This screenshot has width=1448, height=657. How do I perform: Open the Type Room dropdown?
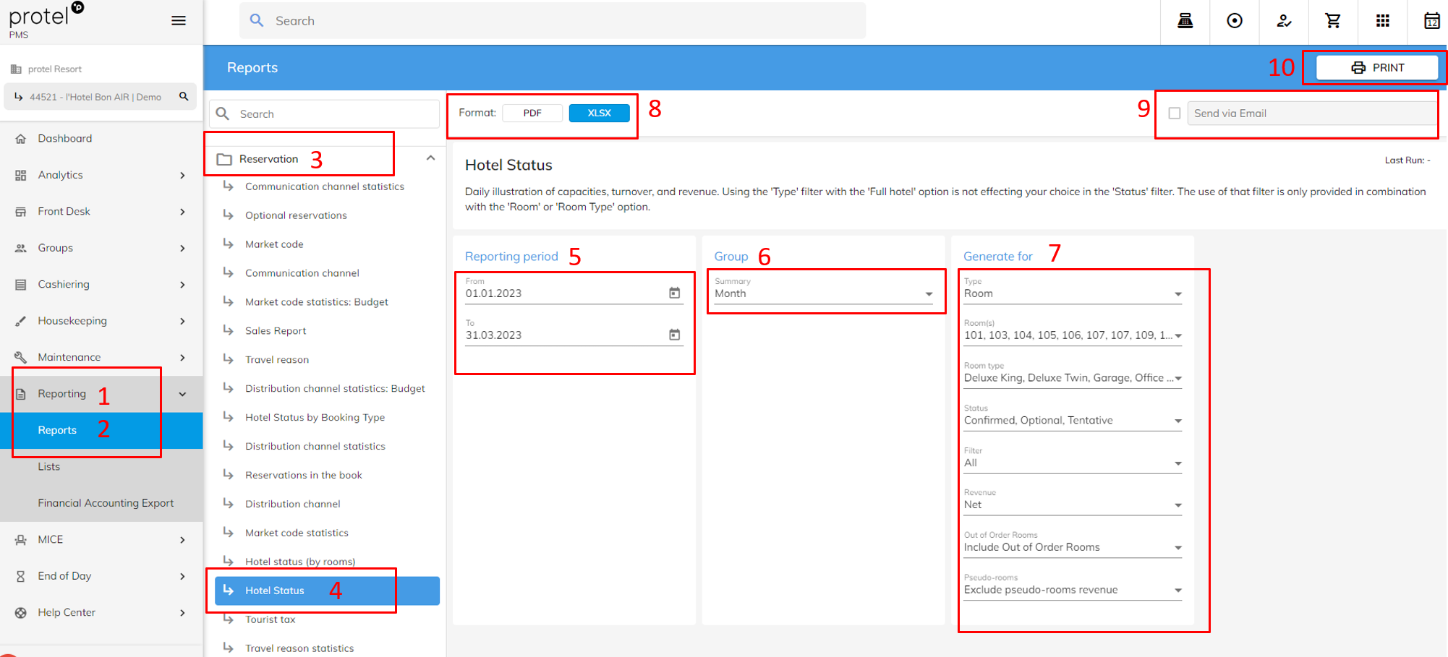tap(1072, 293)
